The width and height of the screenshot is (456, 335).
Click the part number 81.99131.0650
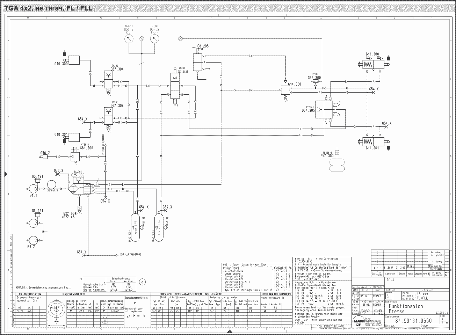(413, 321)
